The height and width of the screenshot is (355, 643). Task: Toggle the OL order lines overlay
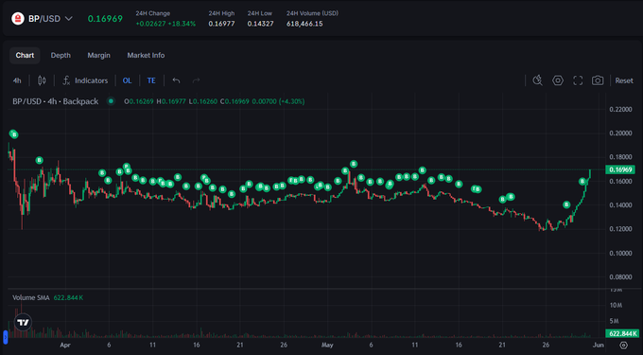tap(127, 80)
